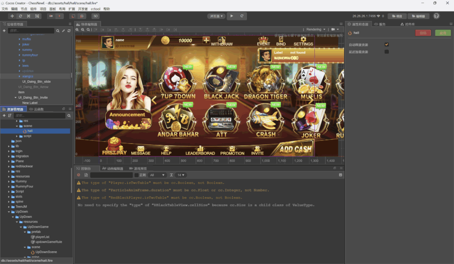
Task: Enable the delayed asset loading checkbox
Action: coord(387,51)
